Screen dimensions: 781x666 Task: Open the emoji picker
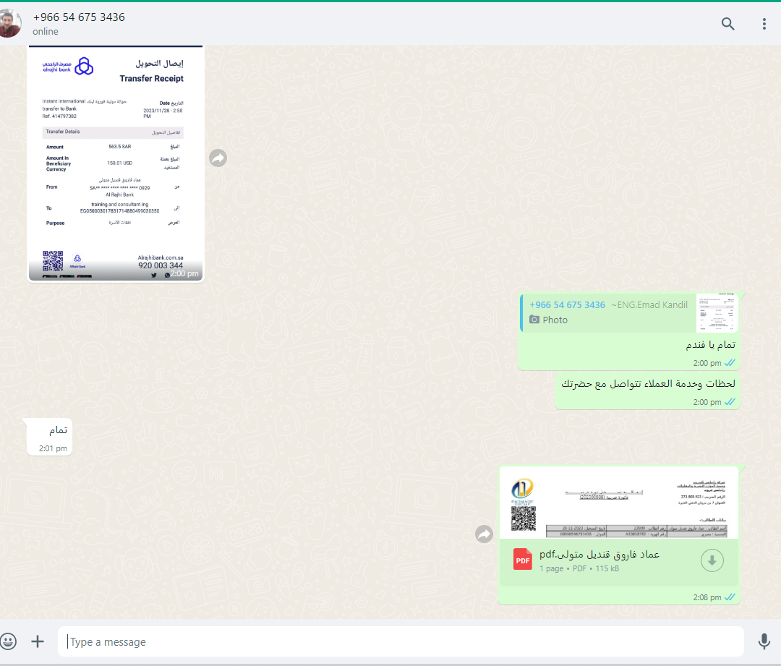coord(8,641)
